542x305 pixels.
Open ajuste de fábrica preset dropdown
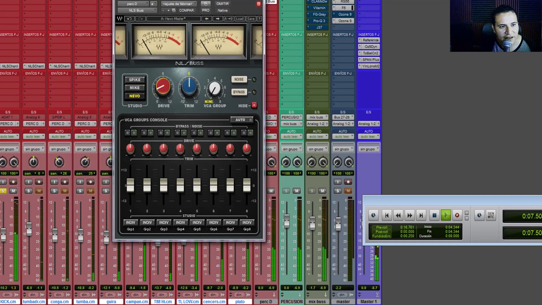pyautogui.click(x=180, y=4)
